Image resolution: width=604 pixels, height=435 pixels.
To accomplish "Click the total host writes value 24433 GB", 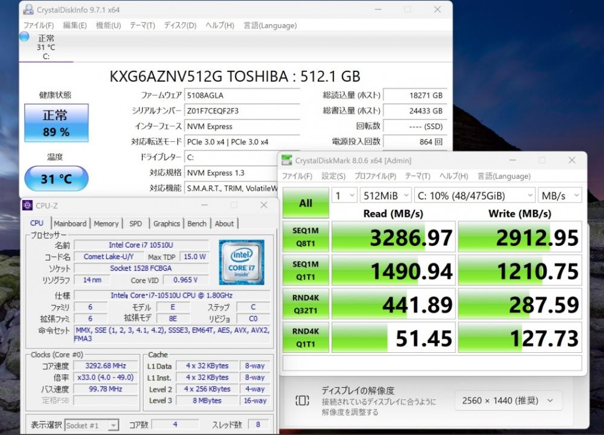I will click(416, 111).
